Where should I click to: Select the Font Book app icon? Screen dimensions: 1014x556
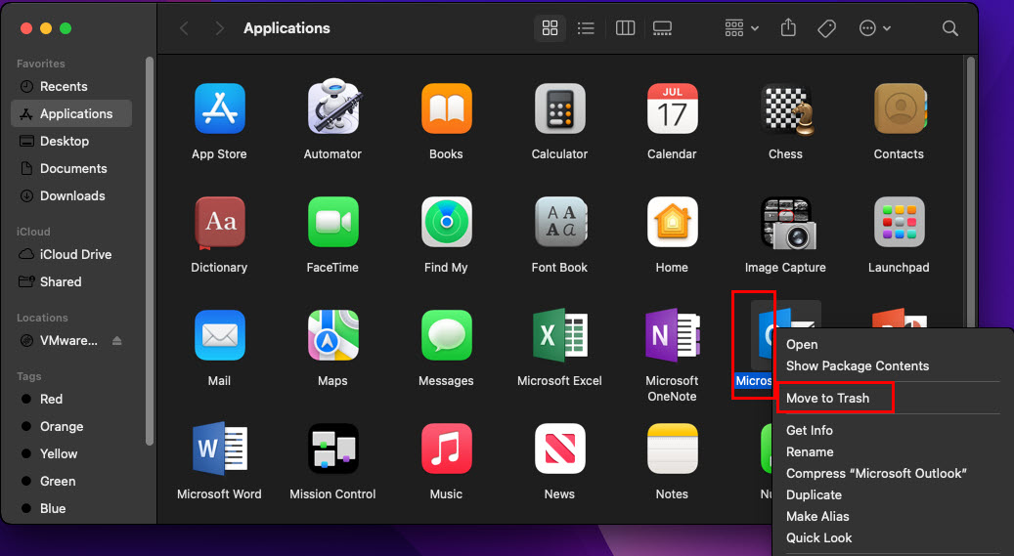[559, 222]
